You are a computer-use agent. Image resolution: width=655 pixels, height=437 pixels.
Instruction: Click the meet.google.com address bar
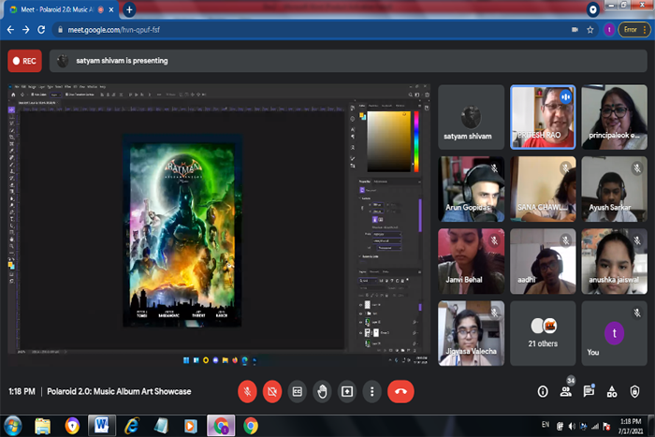[x=310, y=30]
